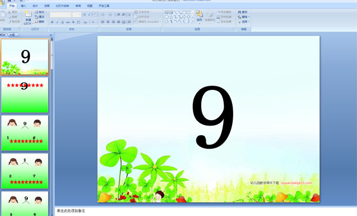Switch slide pane to Outline (大纲) tab
357x216 pixels.
(12, 35)
